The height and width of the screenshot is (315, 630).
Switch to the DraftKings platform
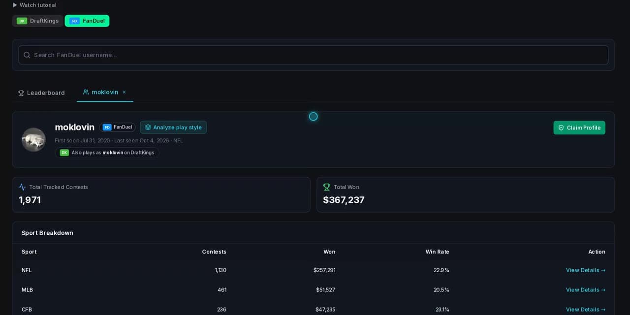(38, 21)
